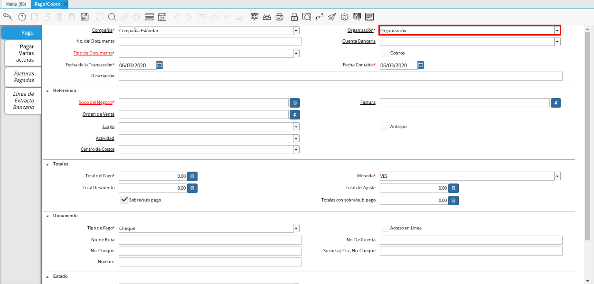Toggle the grid view lines icon
Viewport: 594px width, 284px height.
(x=150, y=17)
